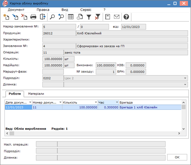Click the table view grid icon
The height and width of the screenshot is (165, 191).
71,17
